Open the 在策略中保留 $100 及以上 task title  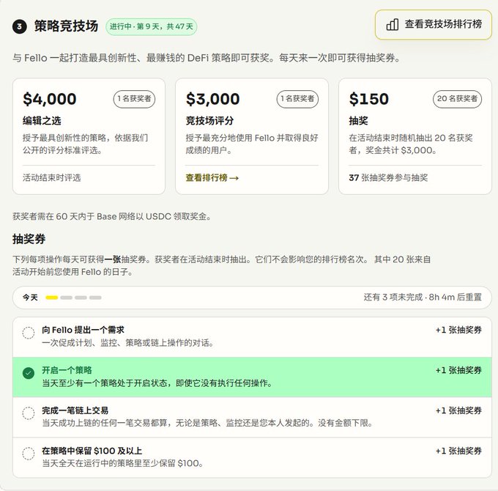pyautogui.click(x=92, y=451)
